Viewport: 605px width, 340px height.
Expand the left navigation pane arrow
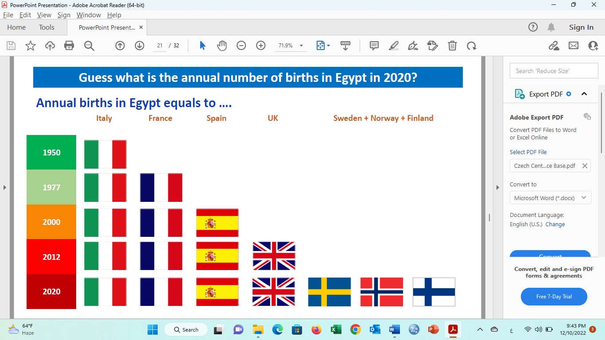[x=5, y=187]
